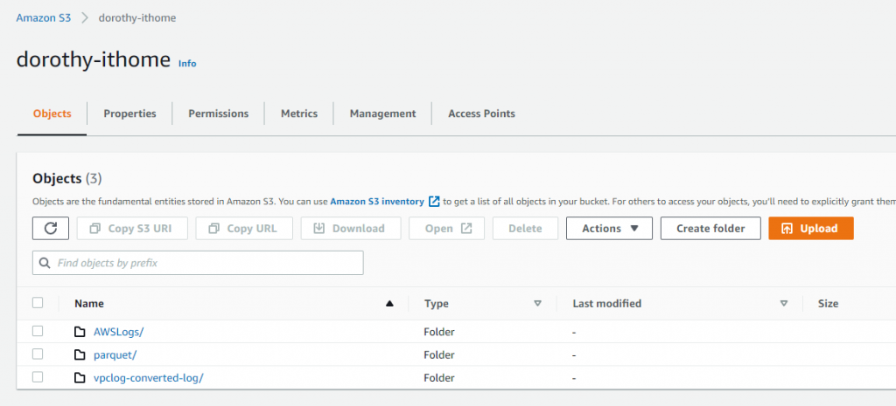896x406 pixels.
Task: Open the vpclog-converted-log/ folder link
Action: point(149,377)
